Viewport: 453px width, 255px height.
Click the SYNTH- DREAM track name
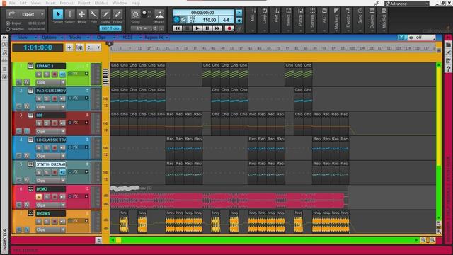[x=50, y=164]
